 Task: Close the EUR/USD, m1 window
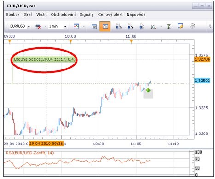(209, 6)
